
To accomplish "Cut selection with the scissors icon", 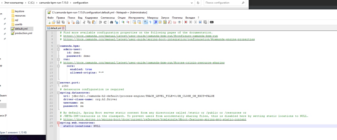I will (84, 22).
